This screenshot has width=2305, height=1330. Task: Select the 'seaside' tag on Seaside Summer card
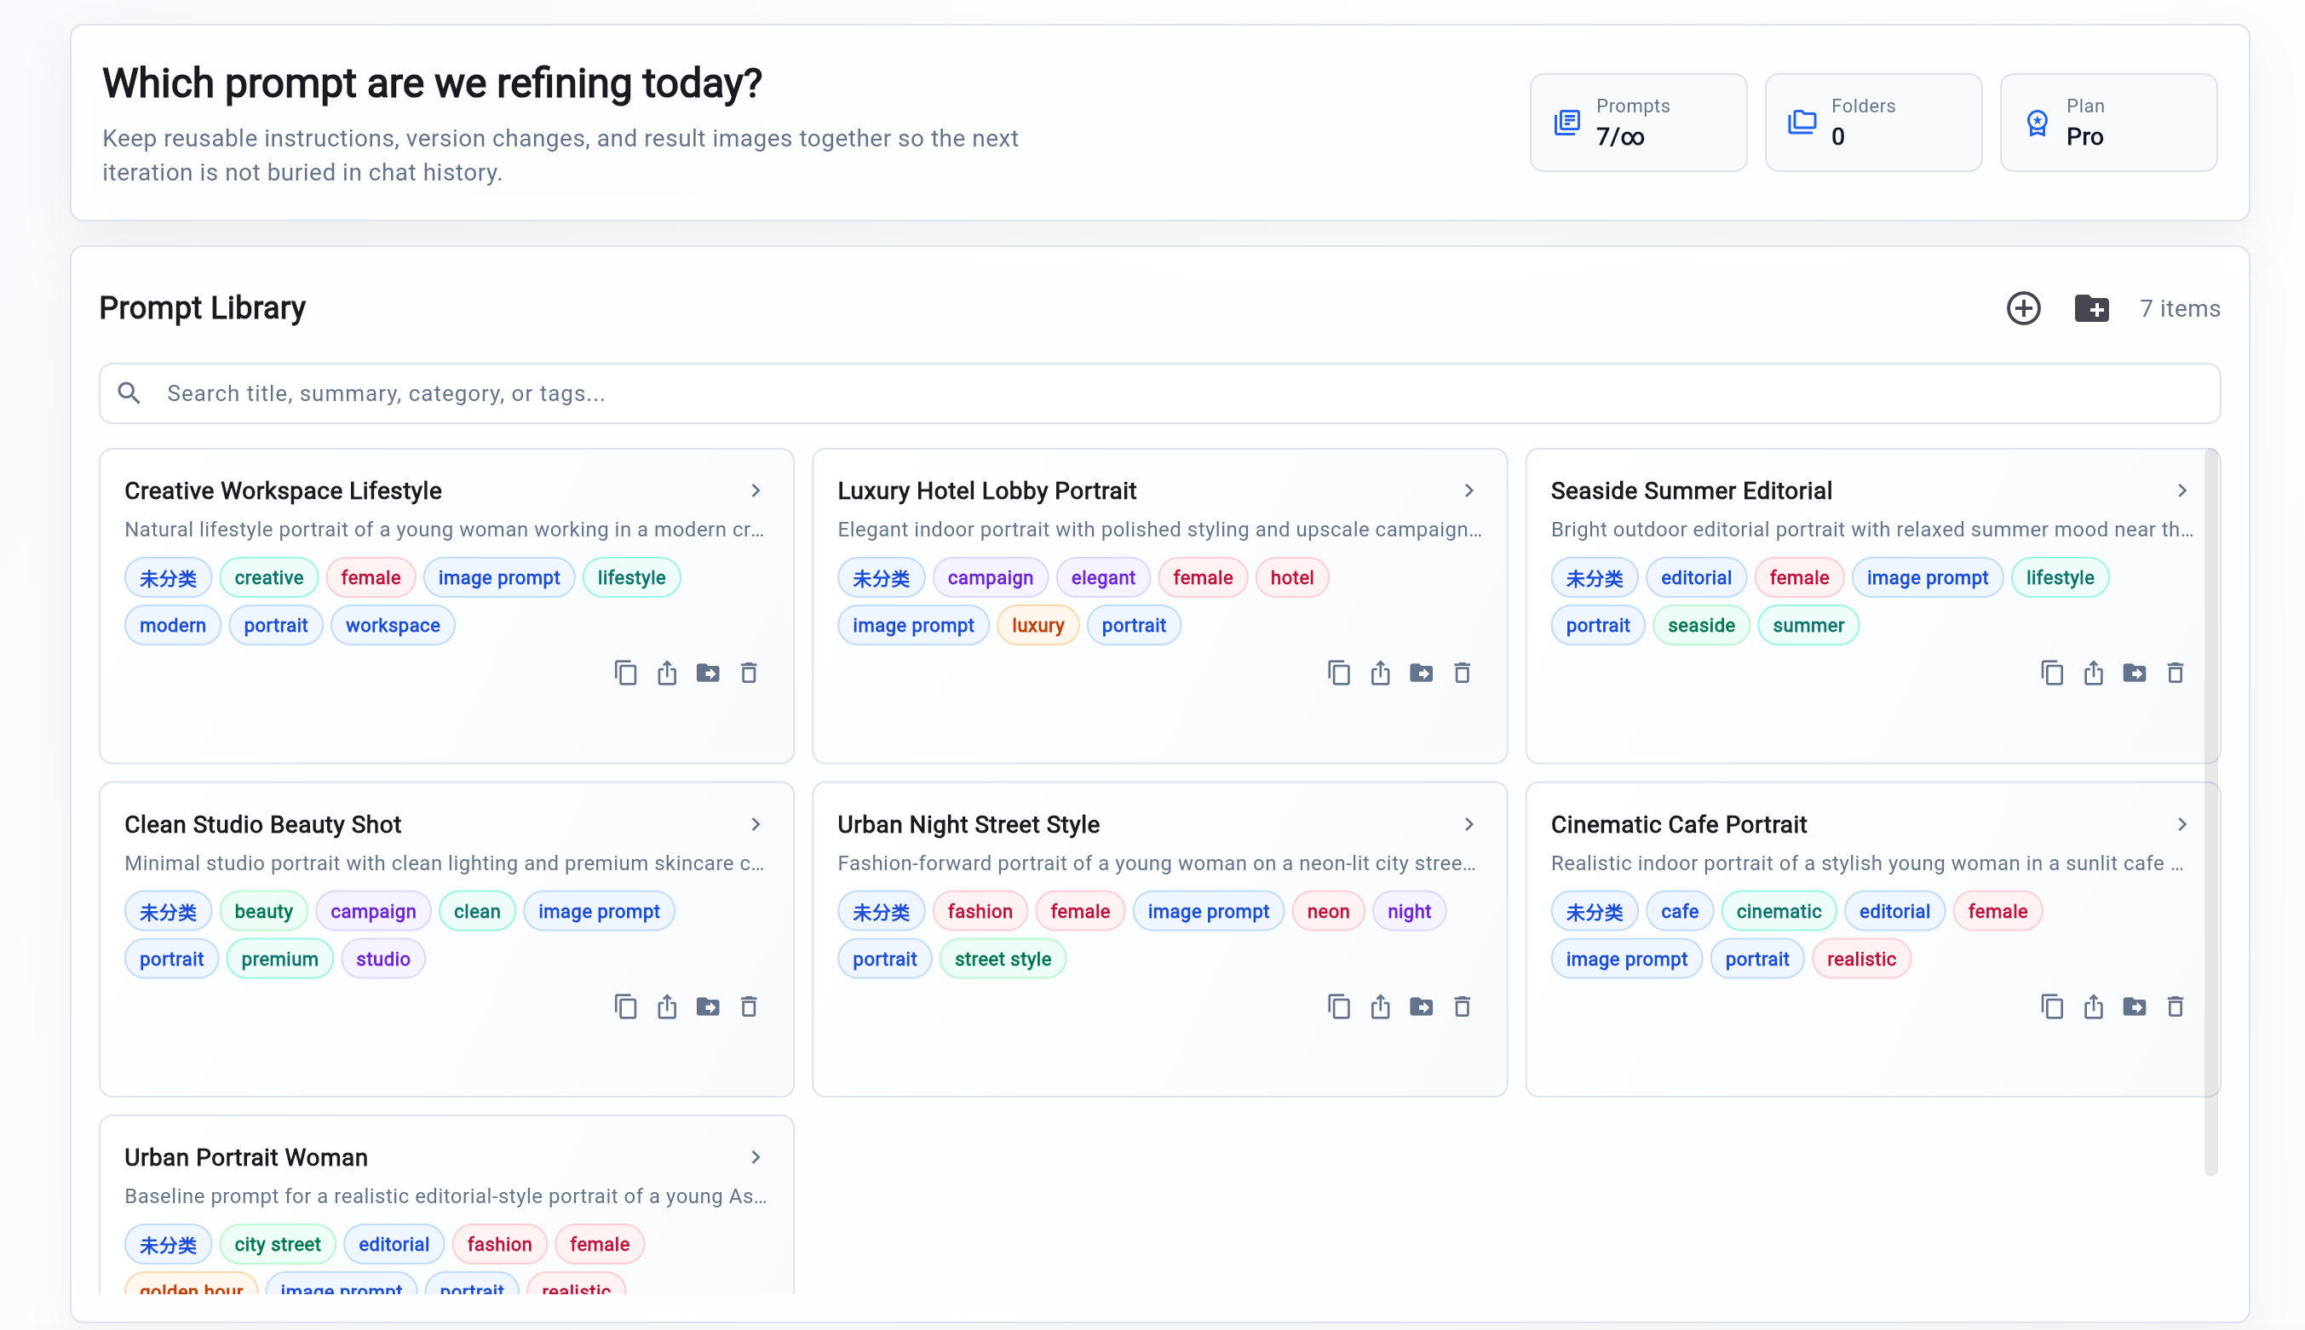(1701, 626)
